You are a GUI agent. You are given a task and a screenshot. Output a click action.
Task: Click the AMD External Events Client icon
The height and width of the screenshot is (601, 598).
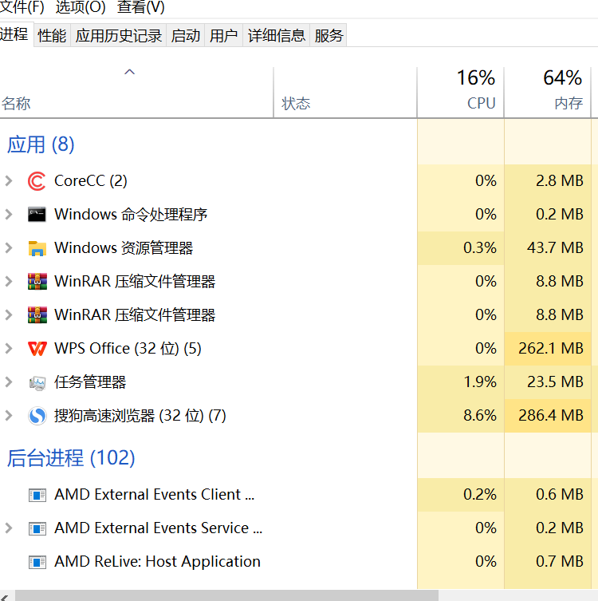(37, 495)
